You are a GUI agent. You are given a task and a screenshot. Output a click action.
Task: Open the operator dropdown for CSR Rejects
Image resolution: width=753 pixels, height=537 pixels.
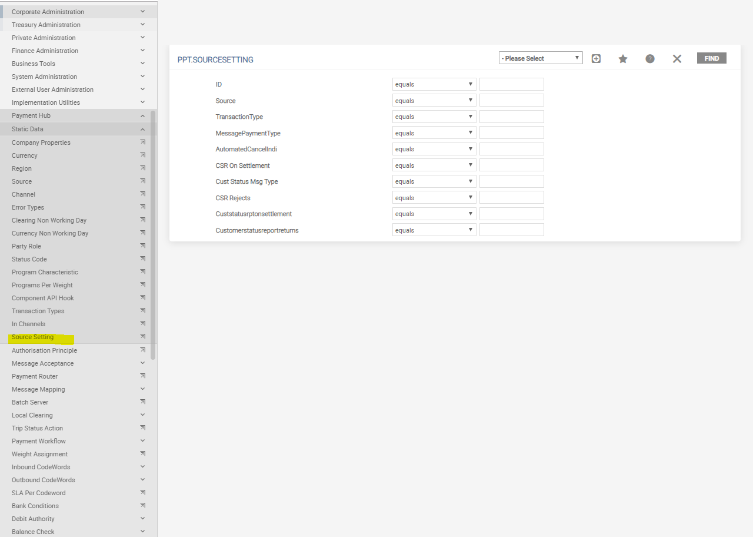pos(434,198)
